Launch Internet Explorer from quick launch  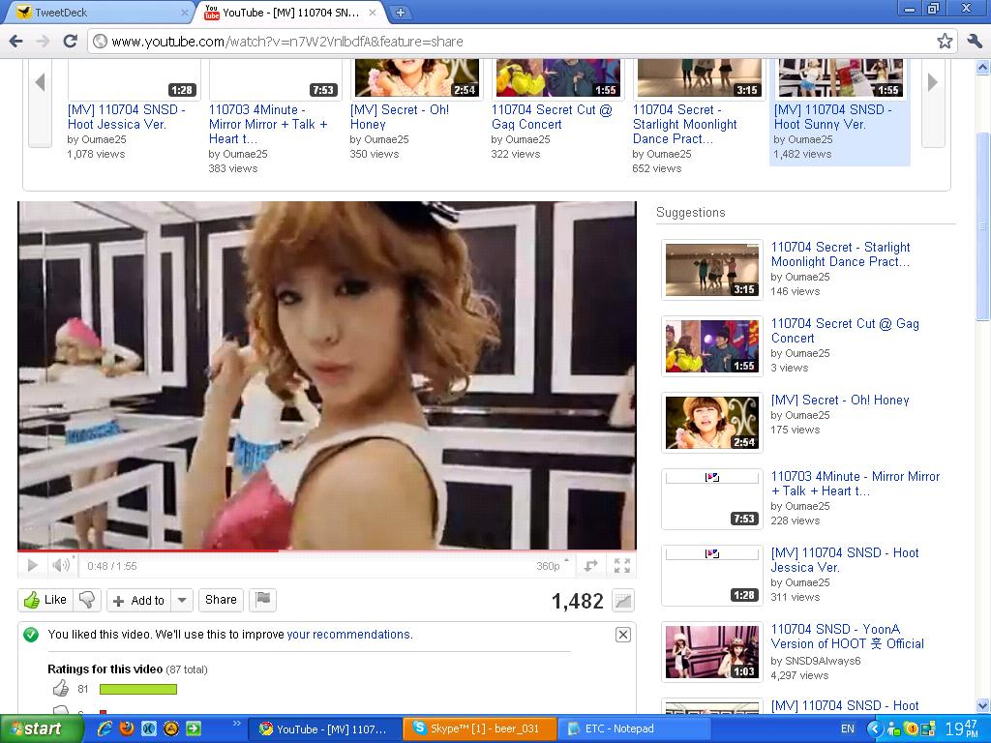105,728
